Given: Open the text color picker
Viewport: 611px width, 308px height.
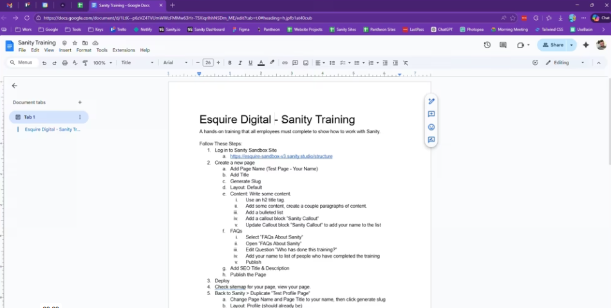Looking at the screenshot, I should pyautogui.click(x=261, y=62).
